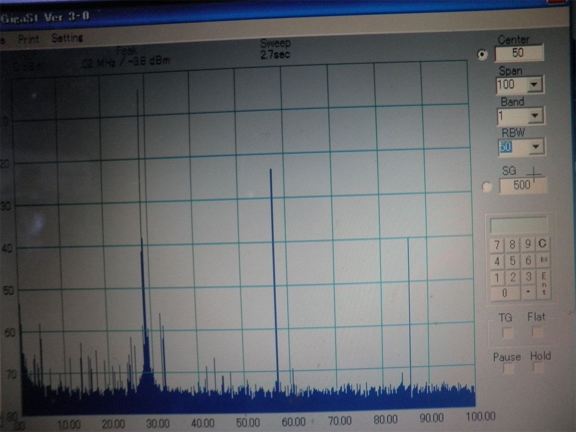Check the Pause checkbox
576x432 pixels.
coord(508,369)
